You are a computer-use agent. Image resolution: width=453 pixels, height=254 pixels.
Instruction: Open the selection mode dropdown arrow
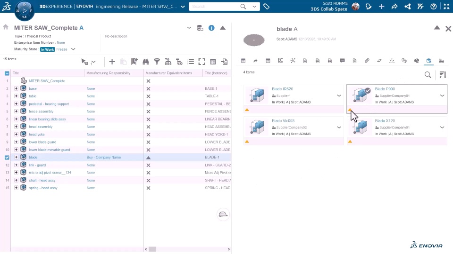click(x=93, y=62)
